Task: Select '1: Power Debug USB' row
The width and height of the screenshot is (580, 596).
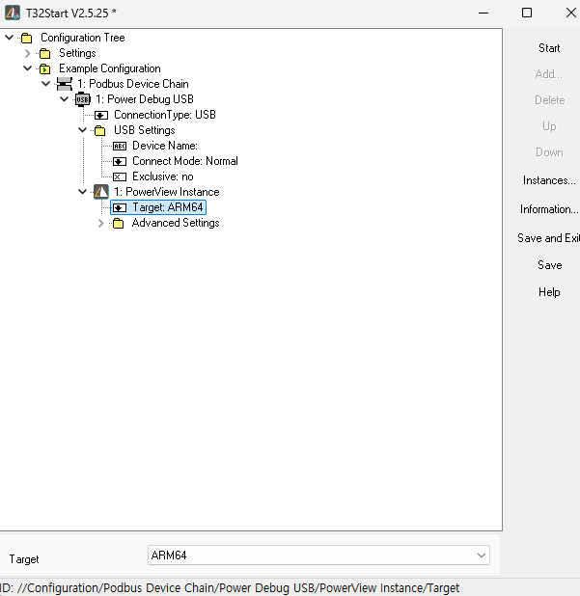Action: pyautogui.click(x=145, y=99)
